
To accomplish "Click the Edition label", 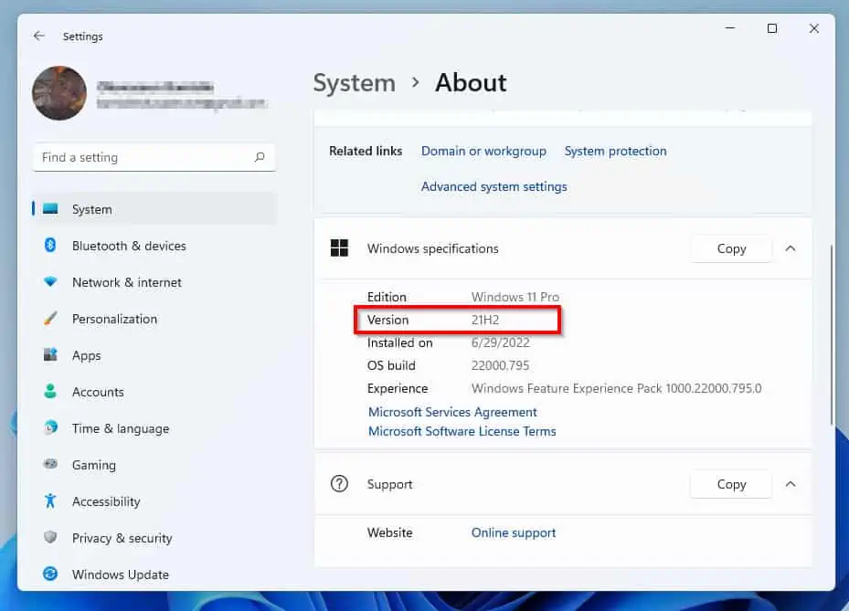I will tap(387, 297).
